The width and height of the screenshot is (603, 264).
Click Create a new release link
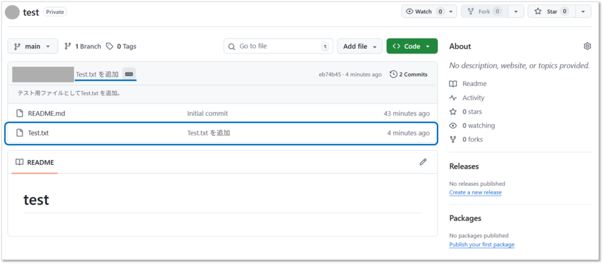475,192
